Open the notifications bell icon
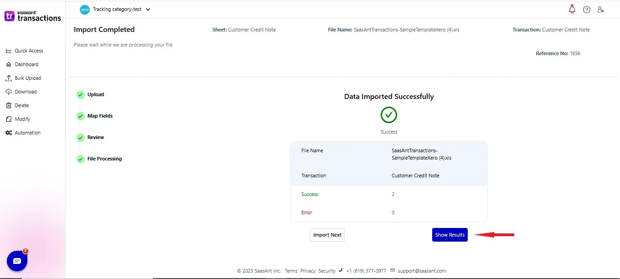Image resolution: width=620 pixels, height=279 pixels. (572, 9)
